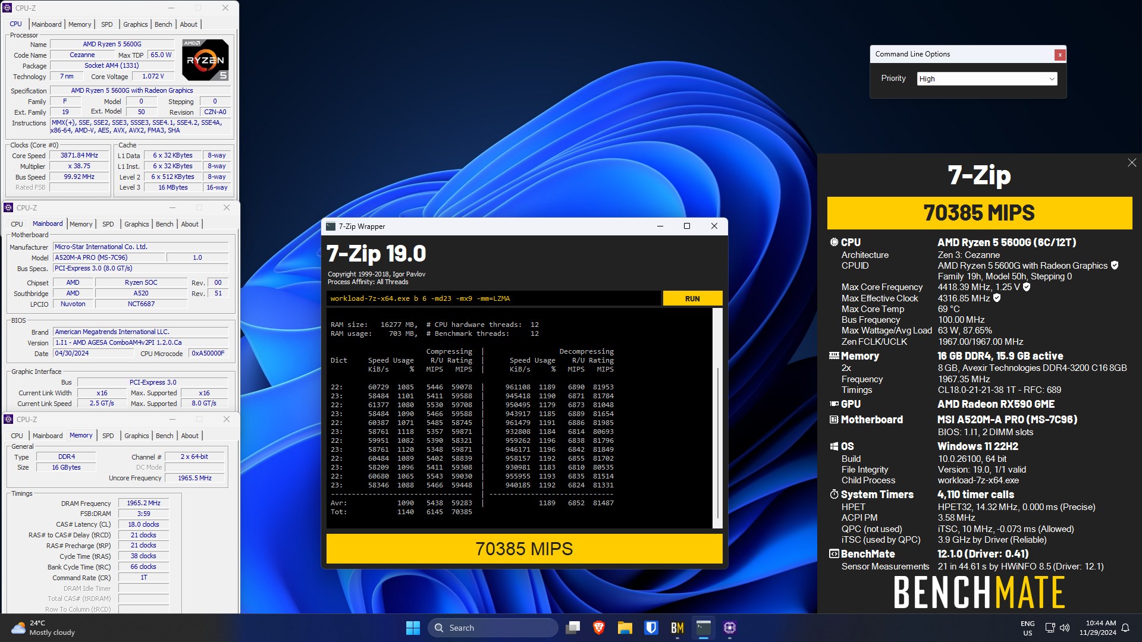Select Memory tab in top CPU-Z window
1142x642 pixels.
pos(80,24)
